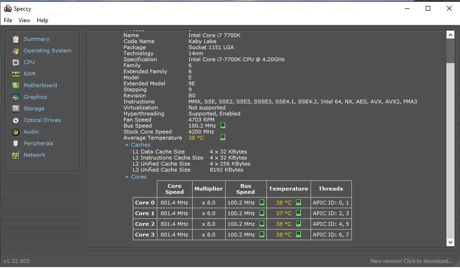Click the Core 0 row label
The height and width of the screenshot is (268, 460).
click(x=145, y=203)
